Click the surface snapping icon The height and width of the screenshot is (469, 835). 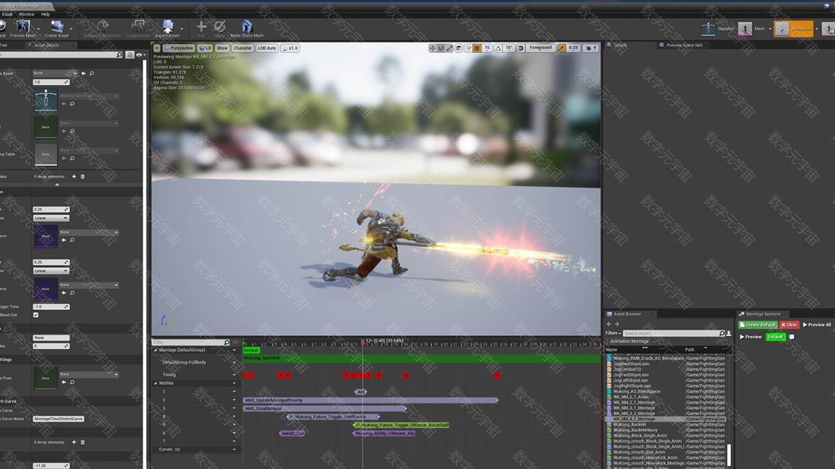tap(468, 48)
